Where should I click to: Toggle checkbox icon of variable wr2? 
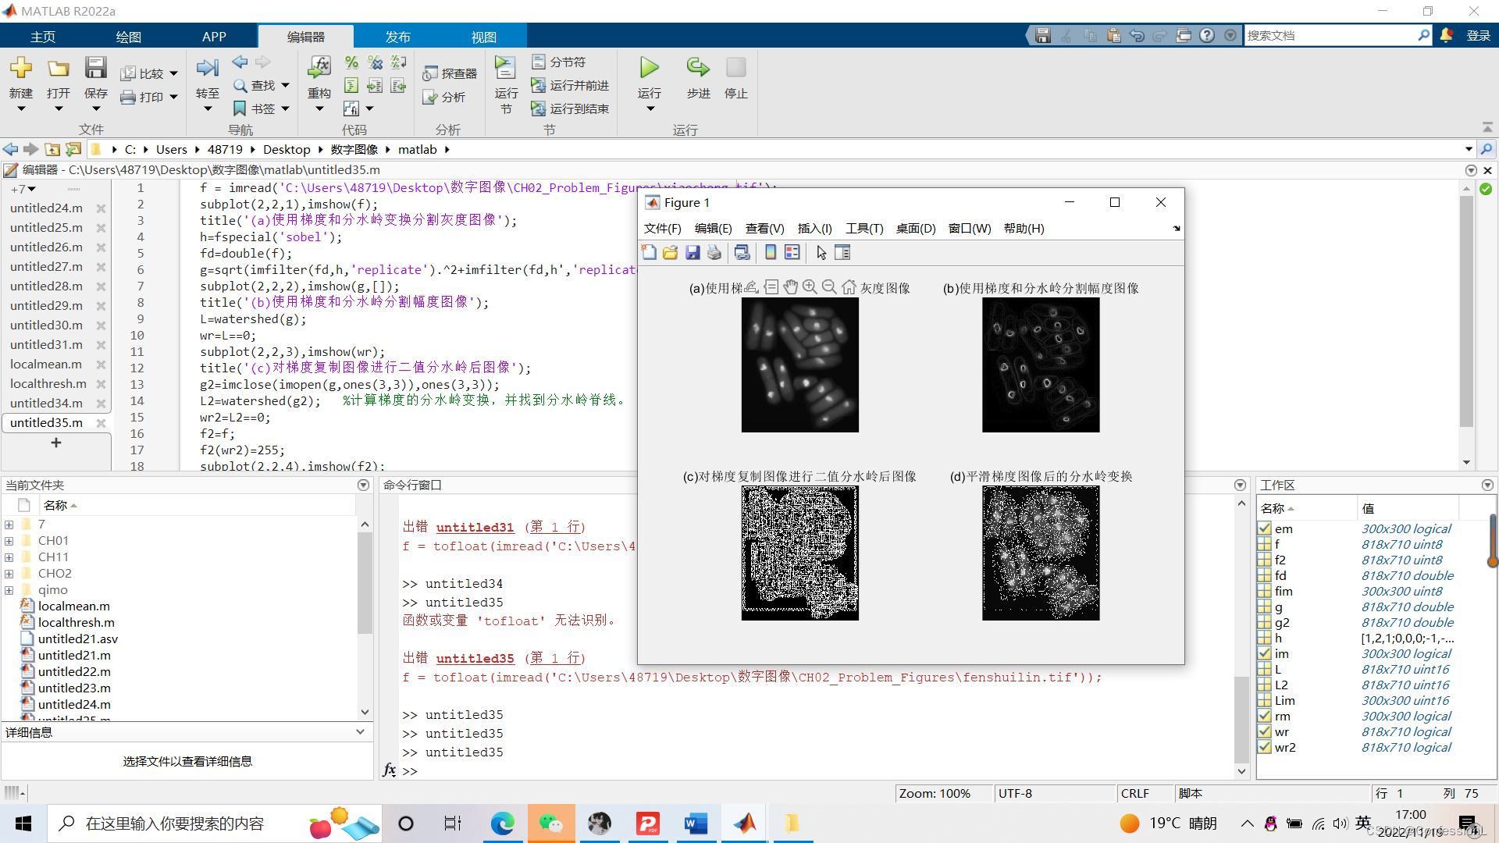point(1265,747)
